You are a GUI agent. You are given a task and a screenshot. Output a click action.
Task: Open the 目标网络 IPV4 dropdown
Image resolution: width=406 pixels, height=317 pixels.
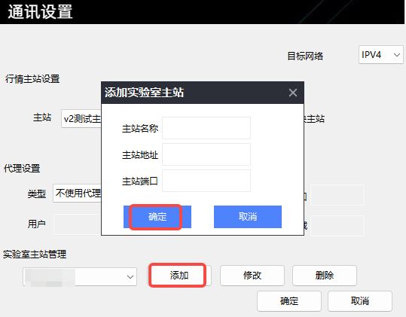(381, 55)
